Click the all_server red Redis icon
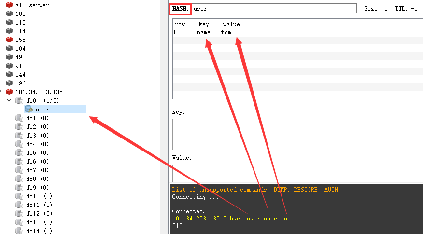 [9, 5]
